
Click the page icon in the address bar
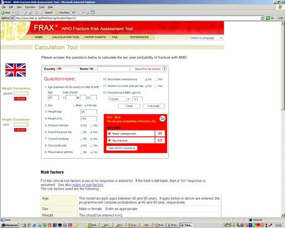[13, 18]
